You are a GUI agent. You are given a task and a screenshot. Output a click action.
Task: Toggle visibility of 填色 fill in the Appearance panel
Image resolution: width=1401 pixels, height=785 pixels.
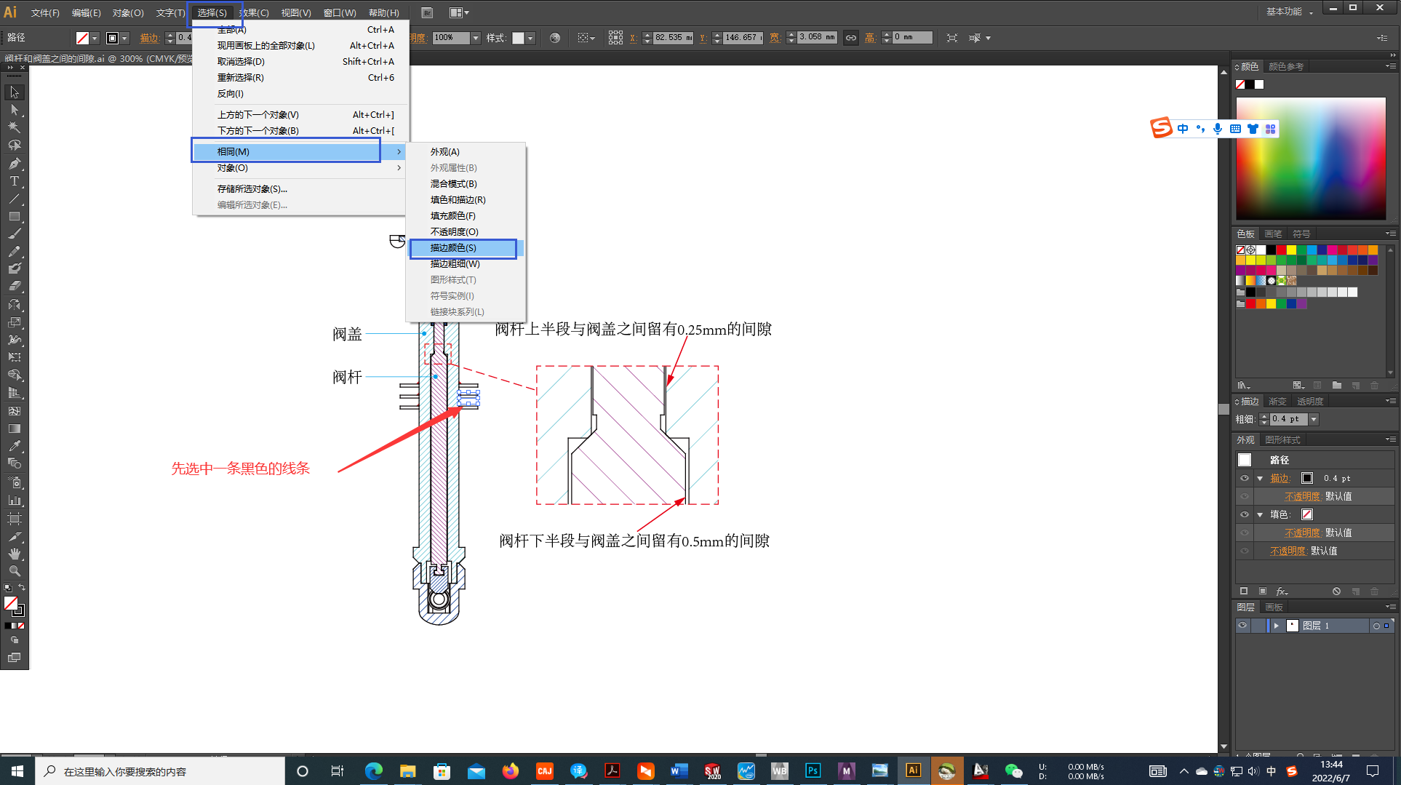tap(1244, 514)
